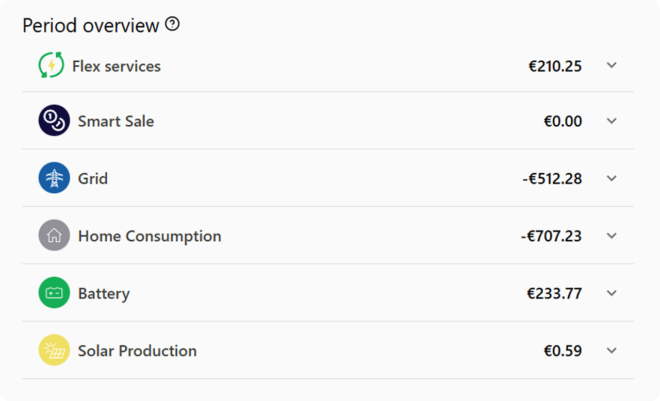Click the Flex services lightning icon
Viewport: 660px width, 401px height.
(x=52, y=65)
